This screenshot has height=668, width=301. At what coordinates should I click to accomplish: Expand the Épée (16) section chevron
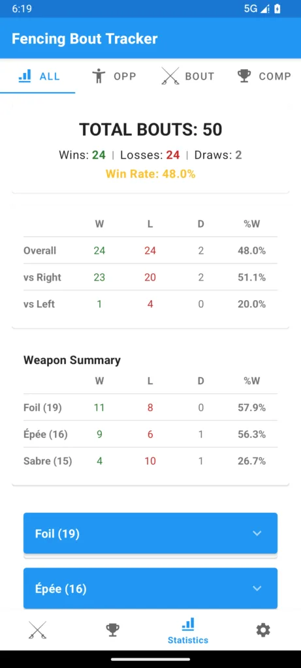point(257,588)
